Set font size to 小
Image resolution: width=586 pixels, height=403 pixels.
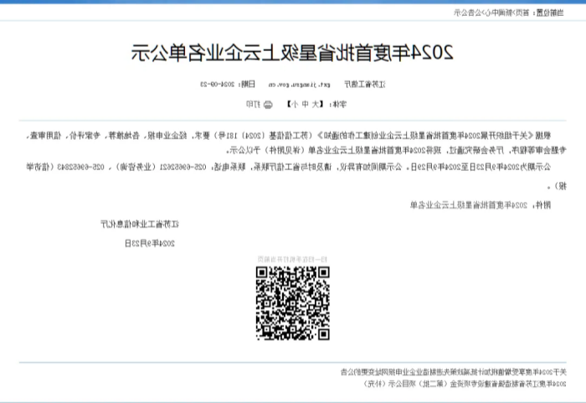tap(295, 105)
